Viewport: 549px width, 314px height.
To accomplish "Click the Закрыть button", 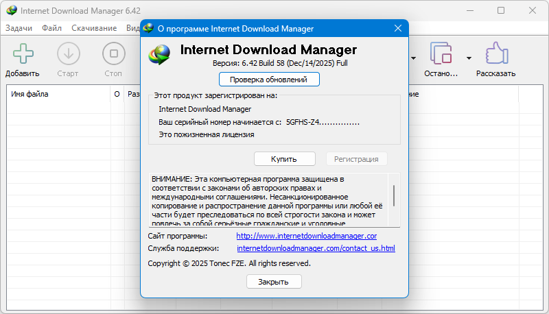I will tap(274, 282).
